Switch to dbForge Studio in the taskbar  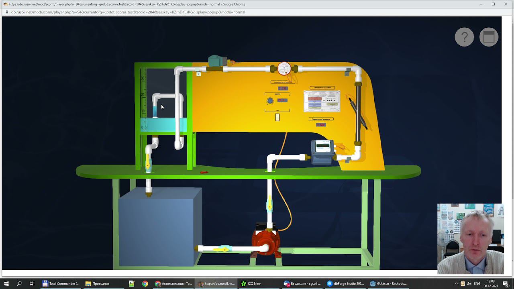coord(345,283)
